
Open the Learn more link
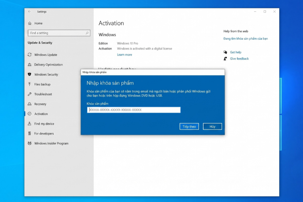[125, 55]
